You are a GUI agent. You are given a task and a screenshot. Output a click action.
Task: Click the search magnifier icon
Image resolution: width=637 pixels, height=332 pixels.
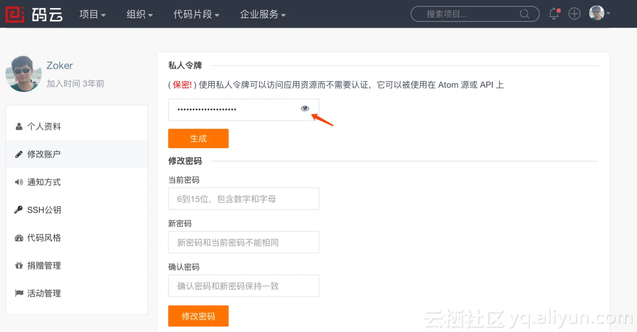point(525,14)
